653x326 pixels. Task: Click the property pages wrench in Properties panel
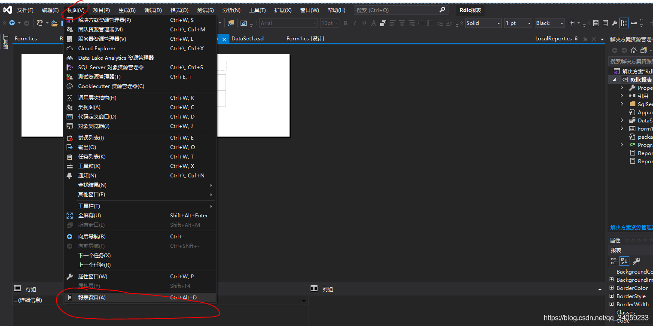tap(637, 261)
